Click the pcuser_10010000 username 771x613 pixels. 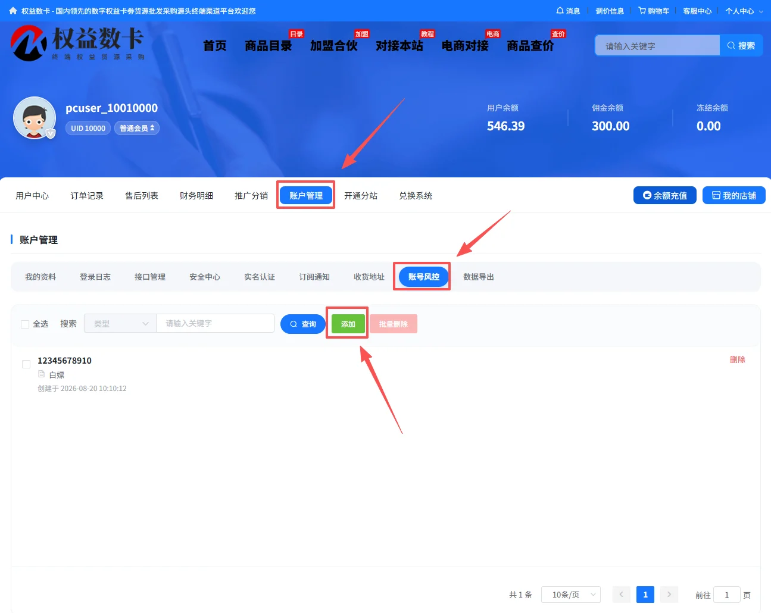[111, 108]
